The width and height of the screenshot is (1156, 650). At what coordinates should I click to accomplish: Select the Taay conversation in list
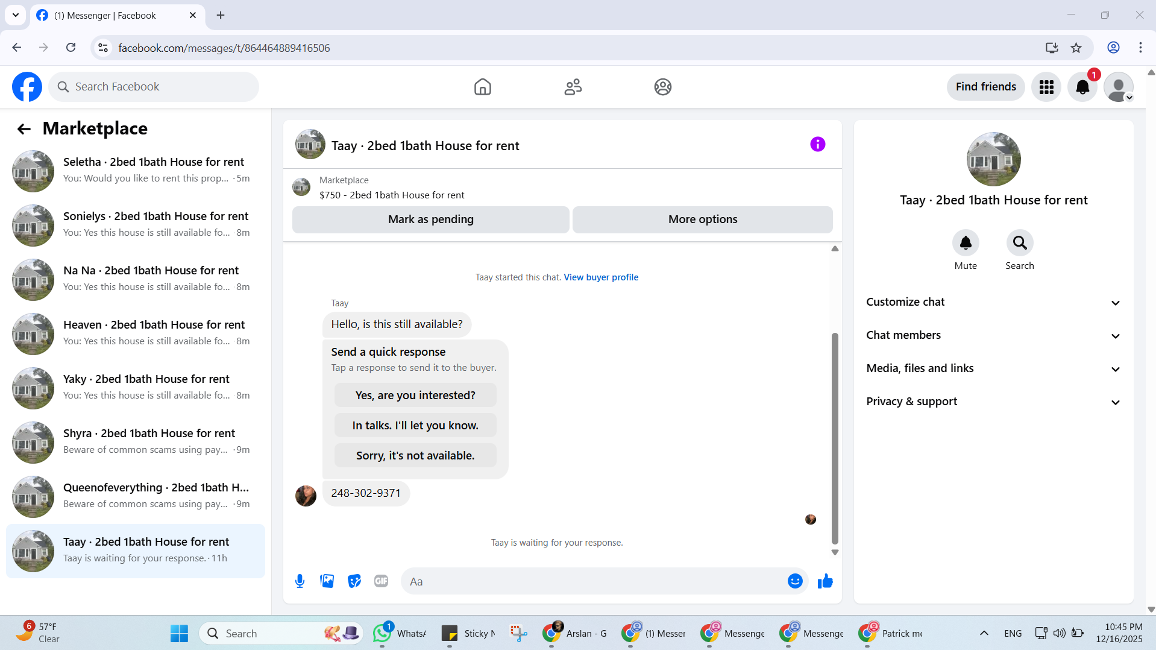[x=136, y=551]
